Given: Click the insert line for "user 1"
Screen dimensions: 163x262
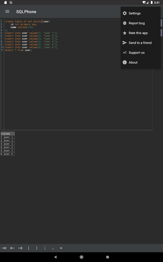Looking at the screenshot, I should (x=31, y=33).
